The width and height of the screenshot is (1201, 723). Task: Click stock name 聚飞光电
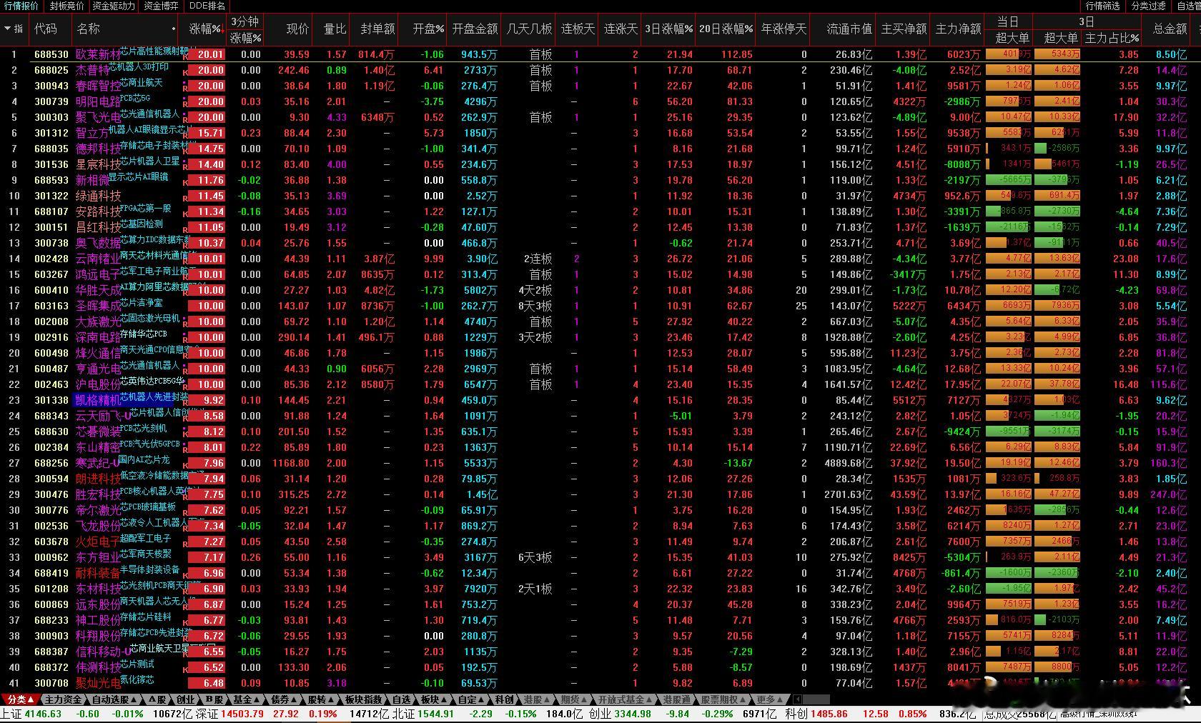99,117
